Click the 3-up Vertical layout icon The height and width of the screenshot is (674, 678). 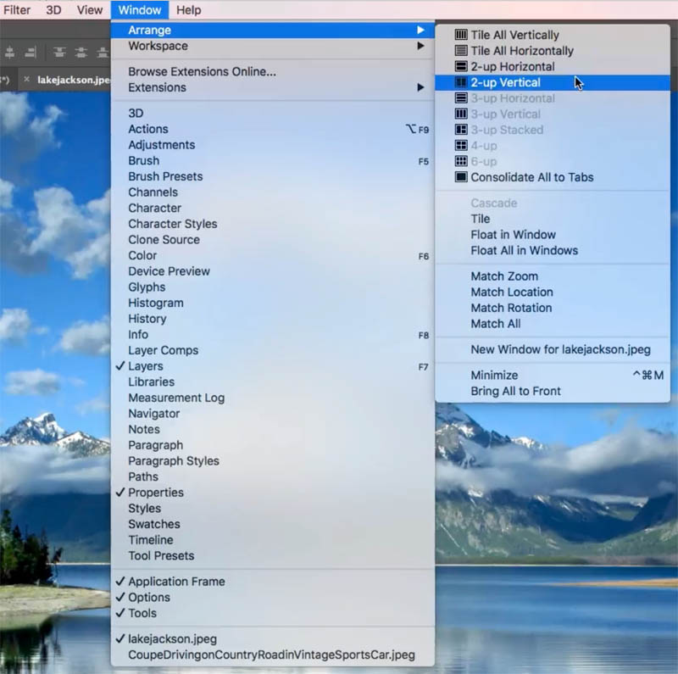click(461, 114)
